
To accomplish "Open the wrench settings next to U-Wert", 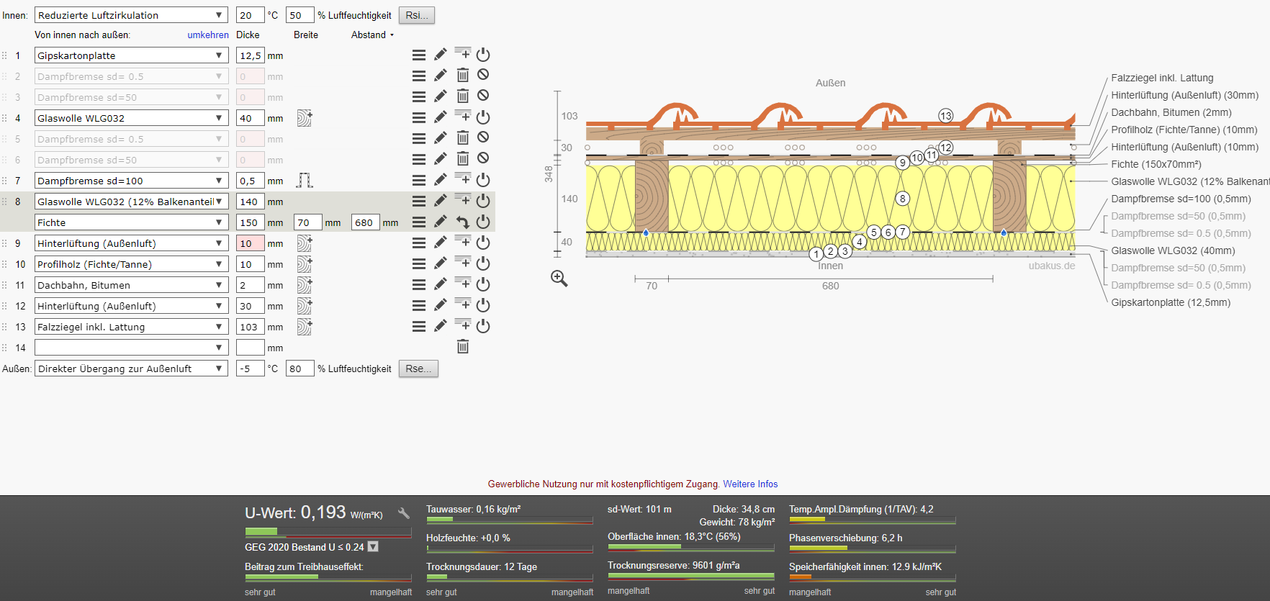I will pyautogui.click(x=404, y=513).
